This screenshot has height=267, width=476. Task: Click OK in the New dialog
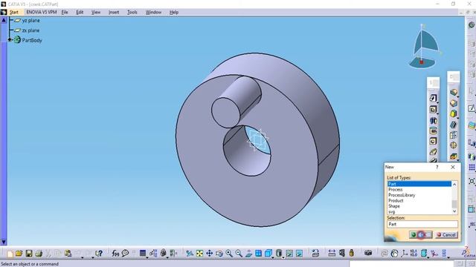pyautogui.click(x=421, y=234)
